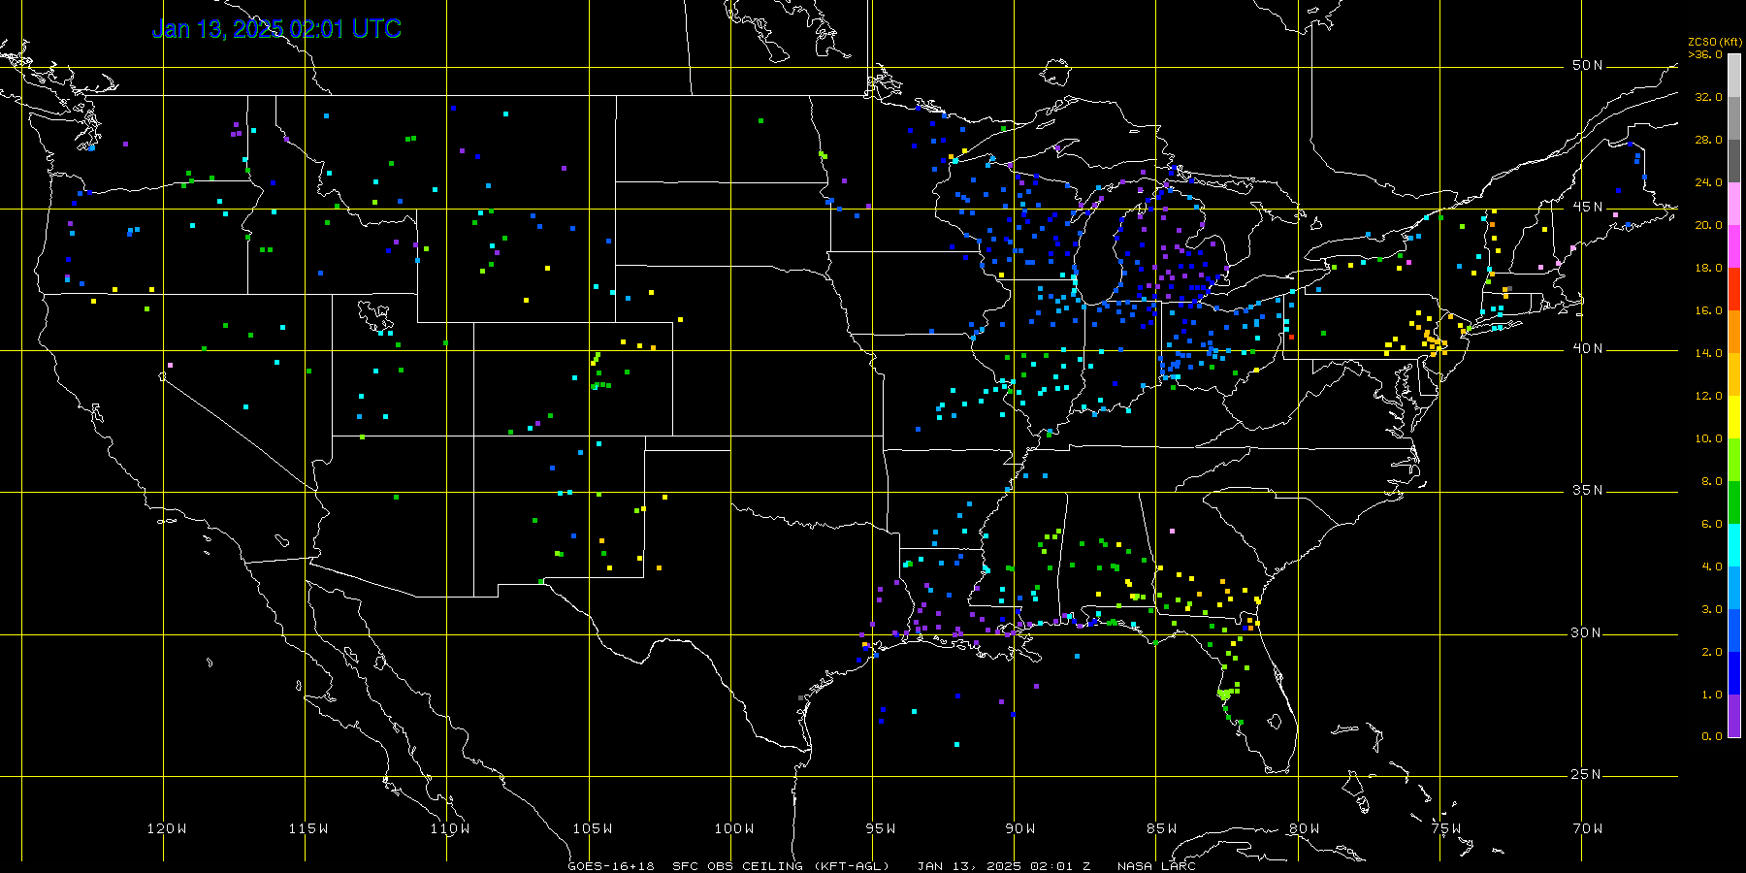Click the 4.0 legend label
Viewport: 1746px width, 873px height.
point(1712,566)
